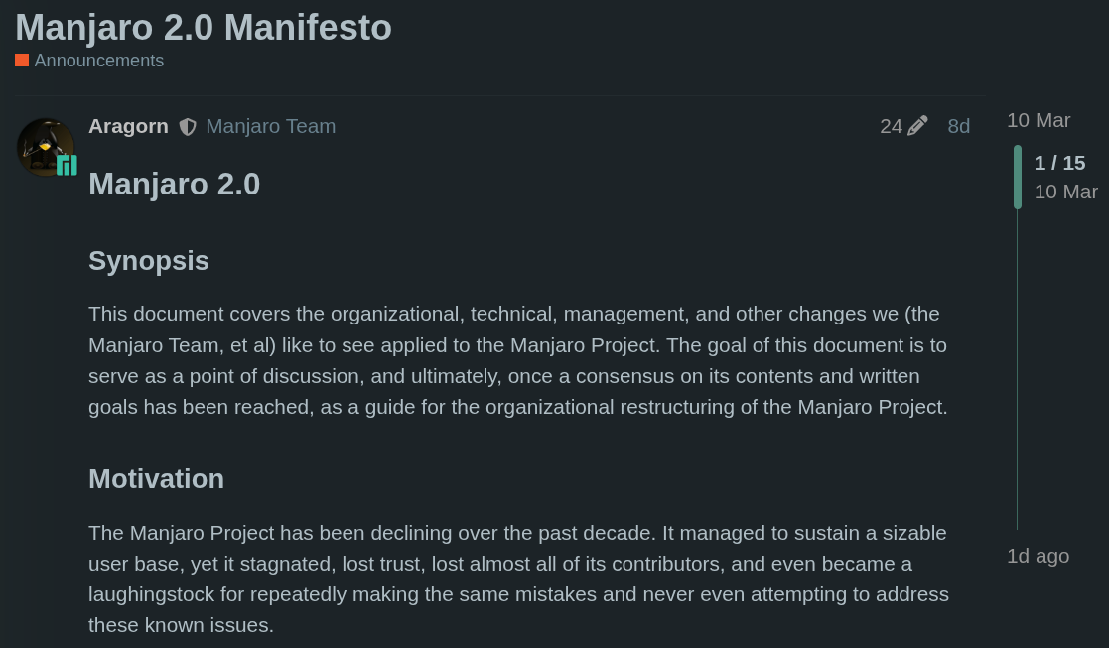
Task: Click the "Manjaro 2.0" post heading
Action: pos(174,184)
